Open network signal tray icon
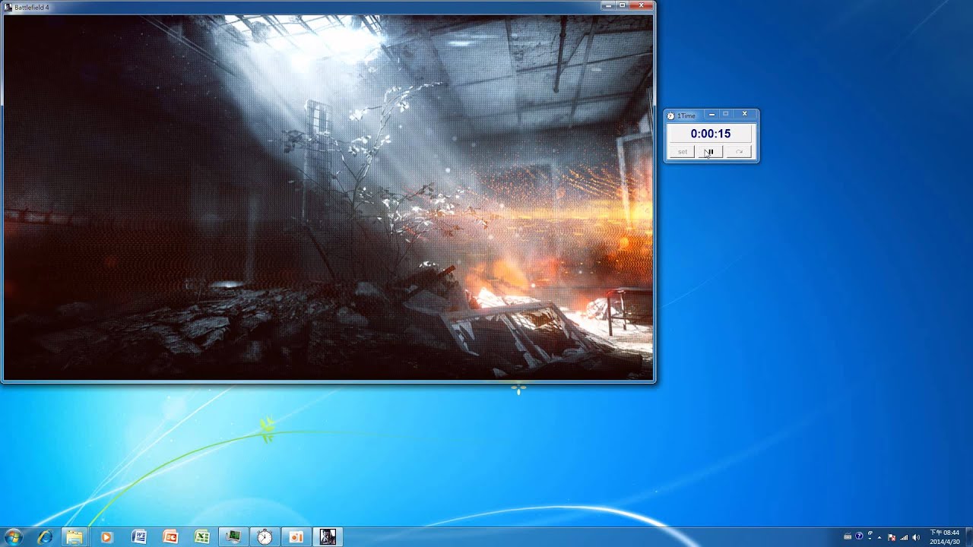 point(904,537)
